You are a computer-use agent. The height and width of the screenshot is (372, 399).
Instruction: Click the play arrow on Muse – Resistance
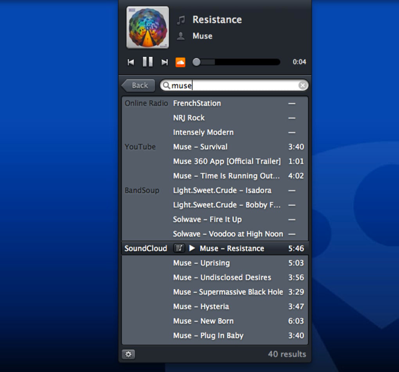tap(192, 248)
